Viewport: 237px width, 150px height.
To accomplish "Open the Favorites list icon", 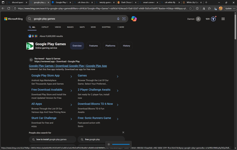I will pos(209,8).
